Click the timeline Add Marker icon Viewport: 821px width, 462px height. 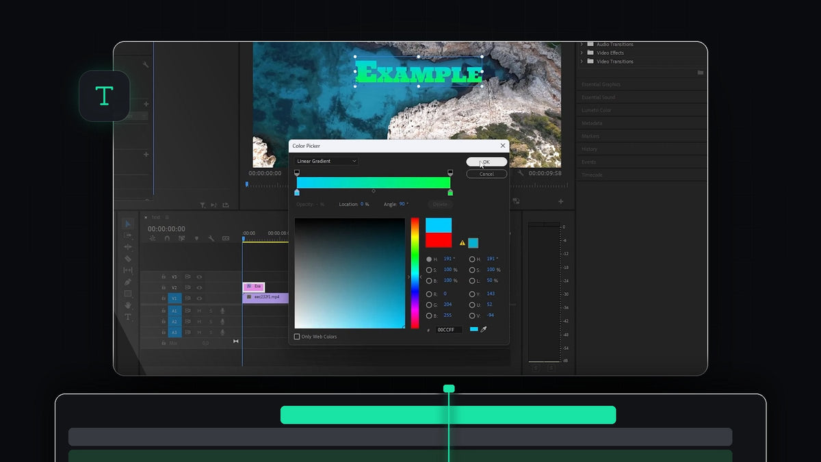coord(196,239)
